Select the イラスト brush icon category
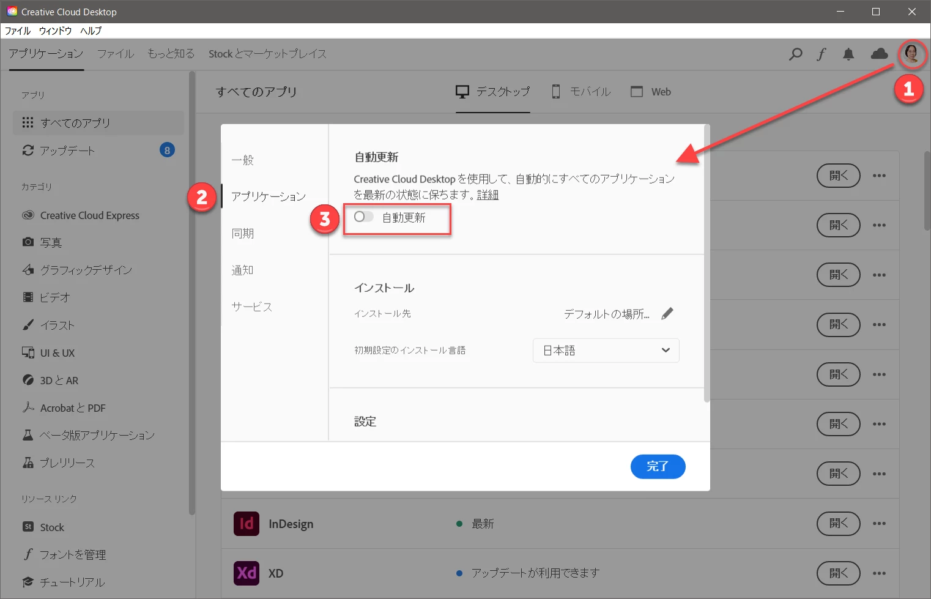This screenshot has height=599, width=931. click(x=28, y=325)
